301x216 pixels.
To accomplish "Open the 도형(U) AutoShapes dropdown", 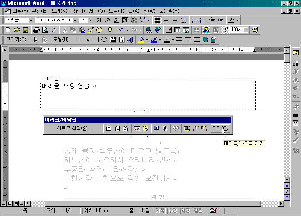I will click(62, 40).
